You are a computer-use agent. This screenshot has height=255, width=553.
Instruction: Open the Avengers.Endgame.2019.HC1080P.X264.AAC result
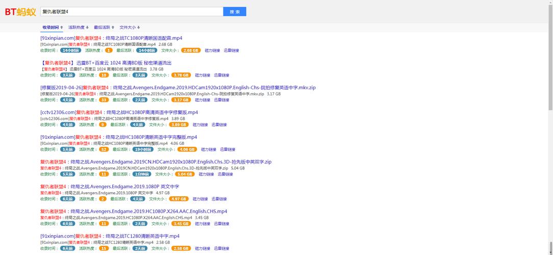click(134, 211)
